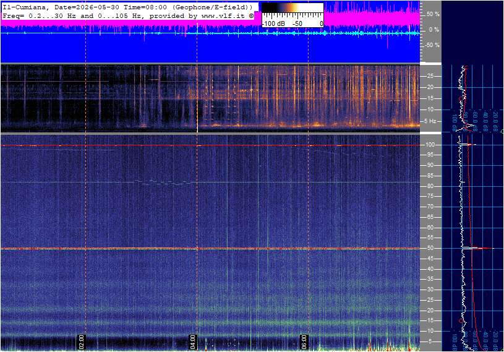Image resolution: width=504 pixels, height=352 pixels.
Task: Click the 06:00 time marker label
Action: 304,341
